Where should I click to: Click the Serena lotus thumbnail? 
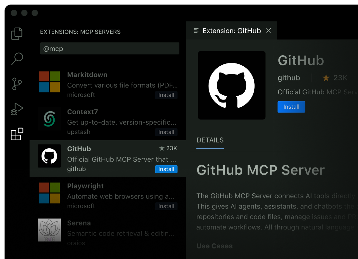click(49, 230)
